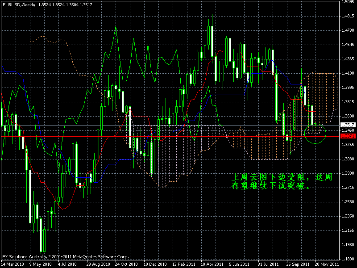Click the 1.2715 price axis value
Image resolution: width=357 pixels, height=268 pixels.
(x=348, y=188)
